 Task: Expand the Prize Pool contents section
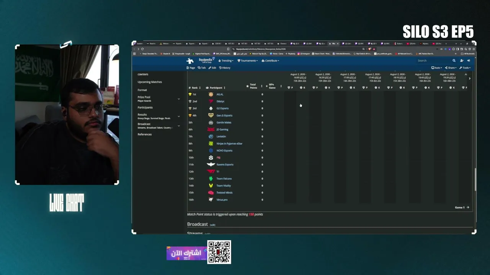pos(178,99)
